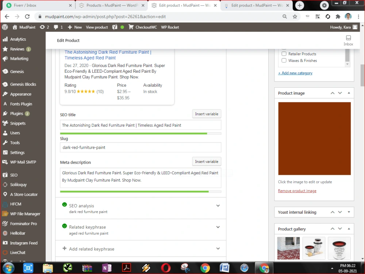Click the Appearance paintbrush icon
The width and height of the screenshot is (365, 274).
(5, 94)
